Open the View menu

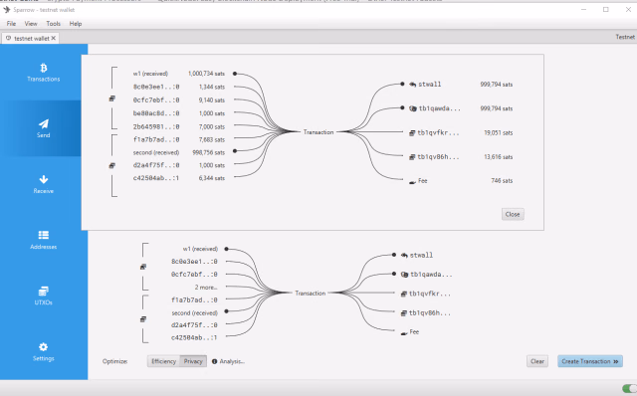click(31, 24)
